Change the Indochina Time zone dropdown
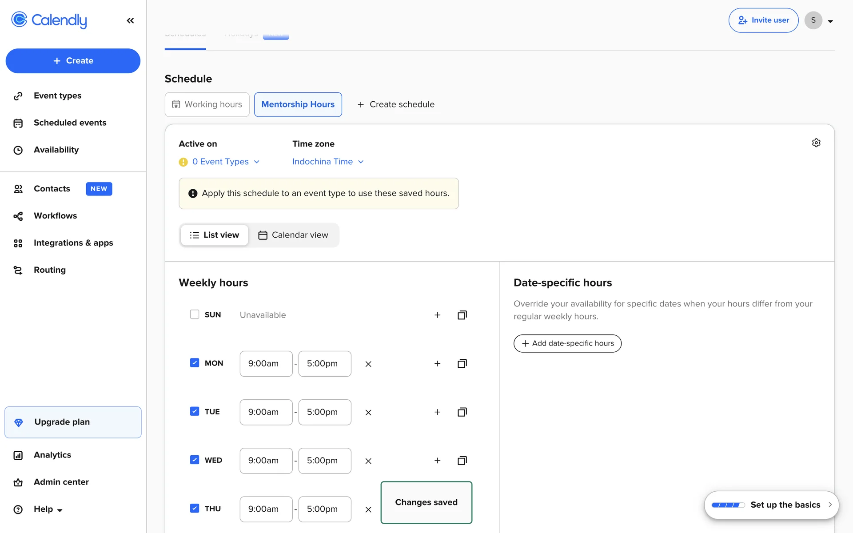Image resolution: width=853 pixels, height=533 pixels. pyautogui.click(x=327, y=162)
